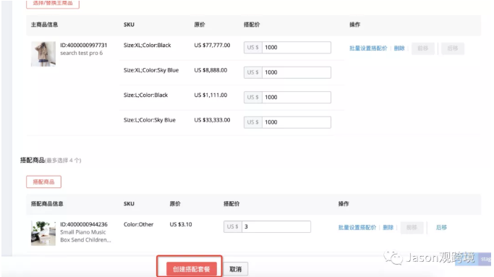Viewport: 494px width, 277px height.
Task: Edit bundle price for Size:XL;Color:Black
Action: pos(296,47)
